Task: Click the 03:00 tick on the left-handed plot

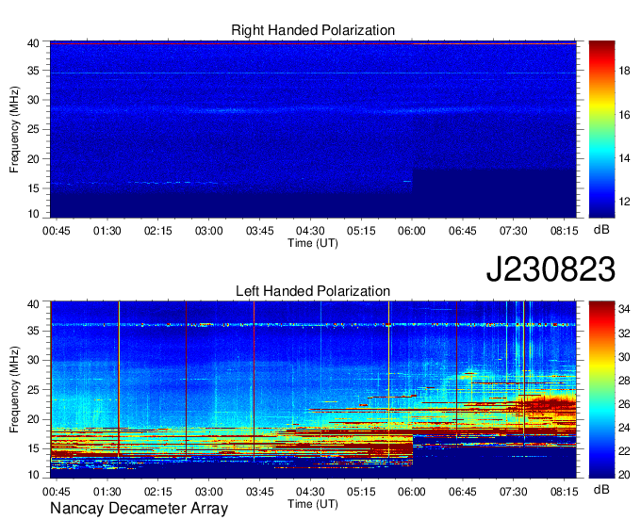Action: (x=208, y=492)
